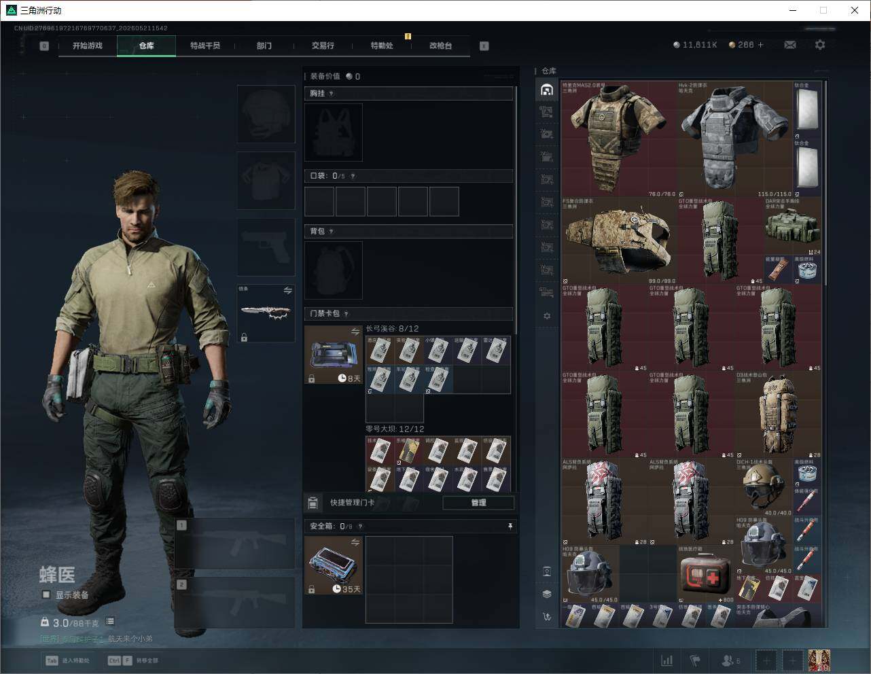Open the storage sidebar gear settings

[547, 316]
